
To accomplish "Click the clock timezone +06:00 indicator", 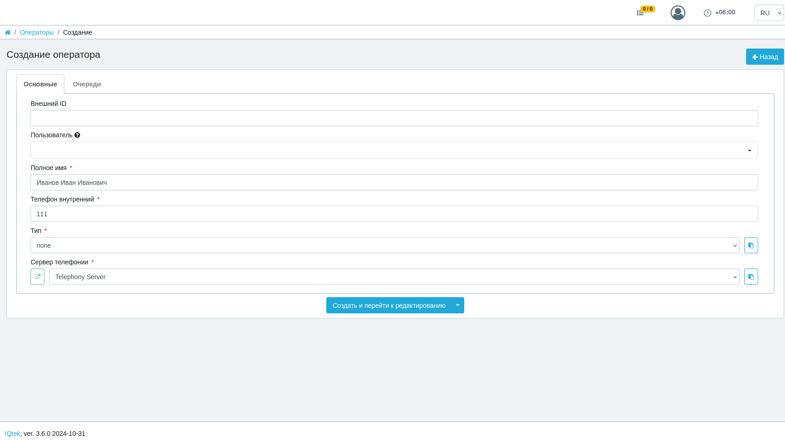I will [720, 12].
